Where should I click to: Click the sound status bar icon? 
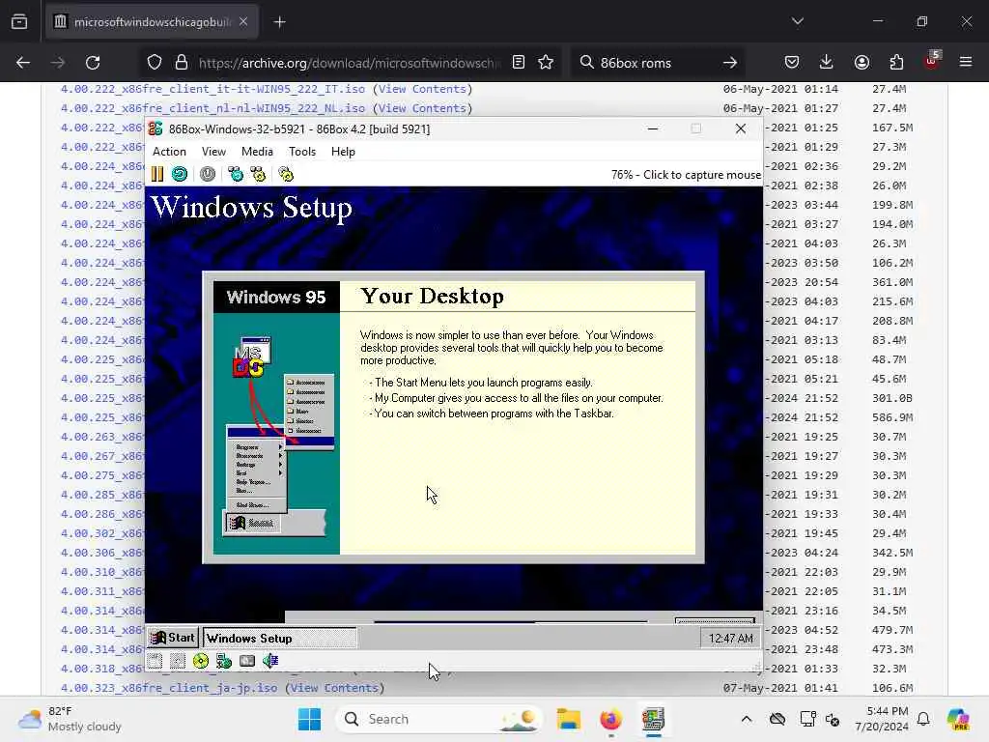point(270,661)
